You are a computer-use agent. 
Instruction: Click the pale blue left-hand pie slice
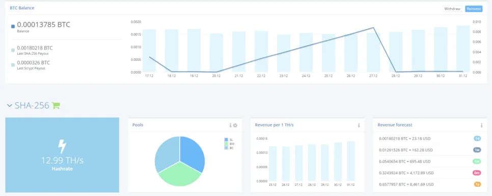[x=167, y=153]
